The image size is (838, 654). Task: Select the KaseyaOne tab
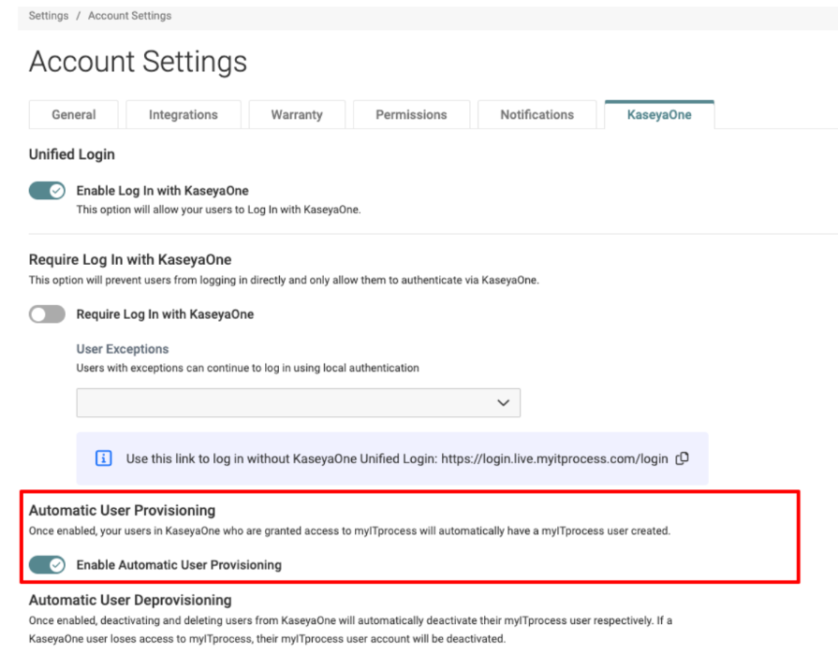pyautogui.click(x=659, y=115)
